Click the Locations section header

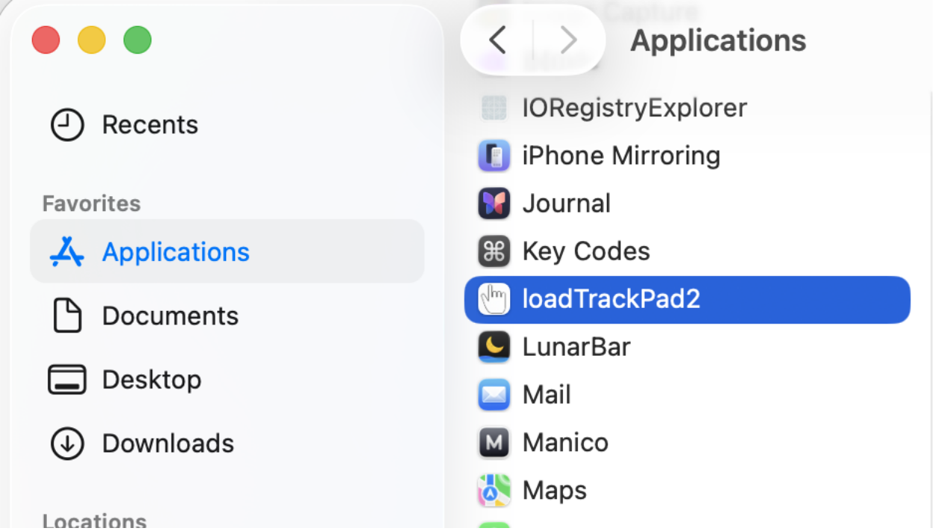click(94, 521)
